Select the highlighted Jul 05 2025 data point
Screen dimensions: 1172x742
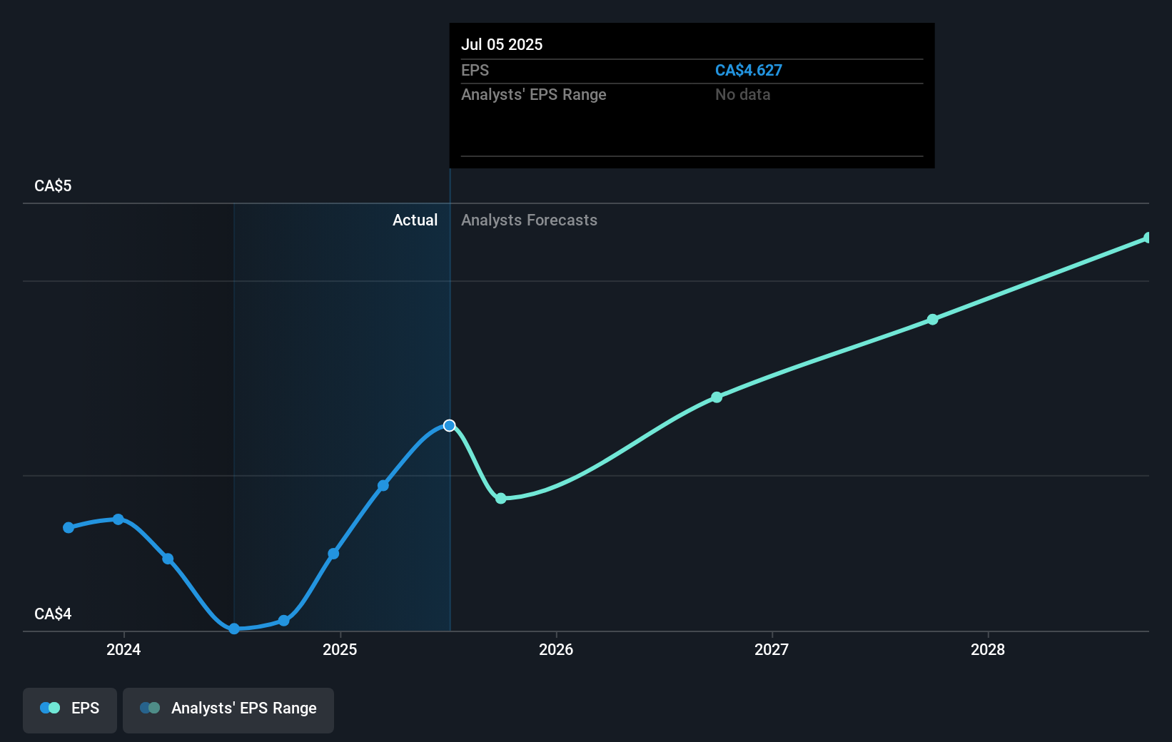pos(449,425)
